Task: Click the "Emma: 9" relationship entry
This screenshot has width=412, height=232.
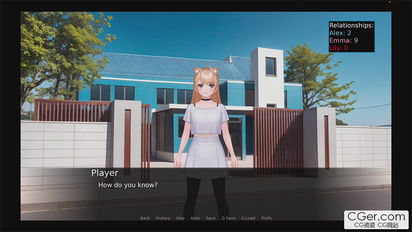Action: 344,40
